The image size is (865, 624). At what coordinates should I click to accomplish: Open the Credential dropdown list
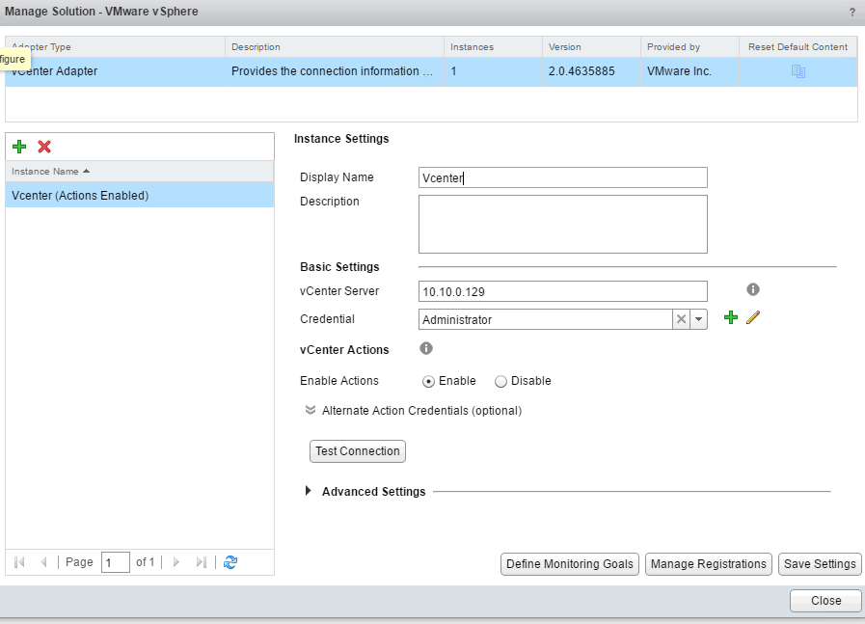pyautogui.click(x=698, y=319)
